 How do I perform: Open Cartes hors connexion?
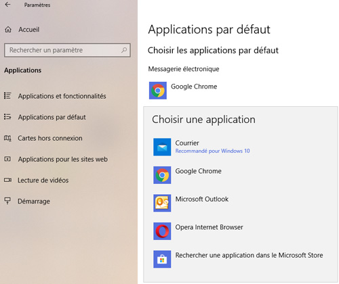[50, 138]
